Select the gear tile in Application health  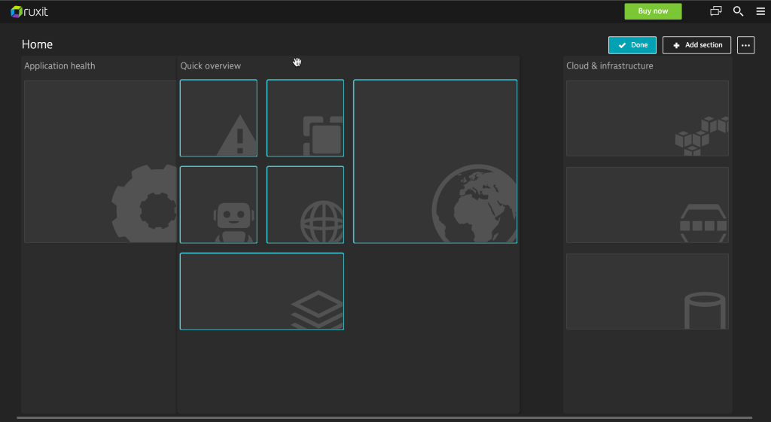(100, 162)
